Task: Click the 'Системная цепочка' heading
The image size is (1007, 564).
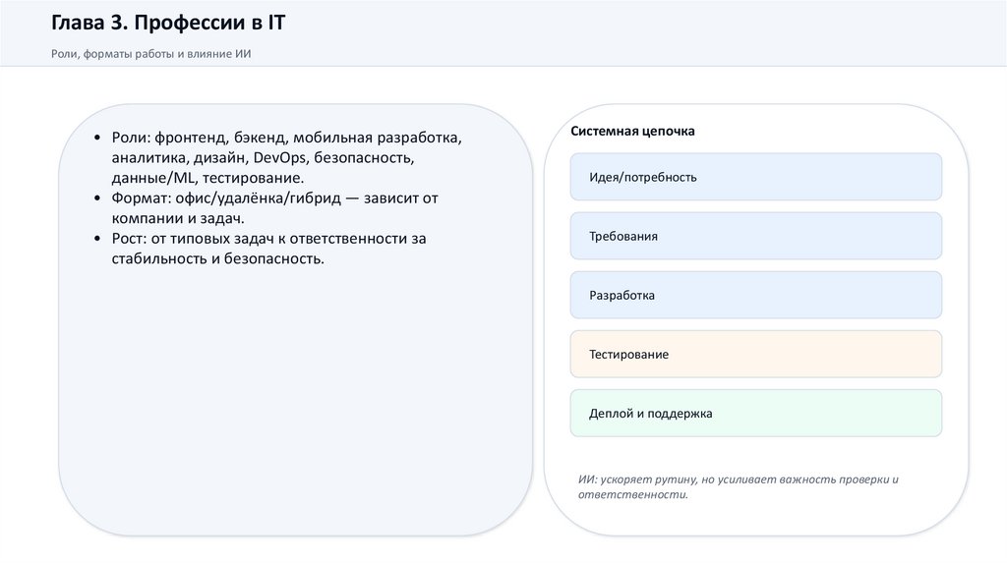Action: coord(632,131)
